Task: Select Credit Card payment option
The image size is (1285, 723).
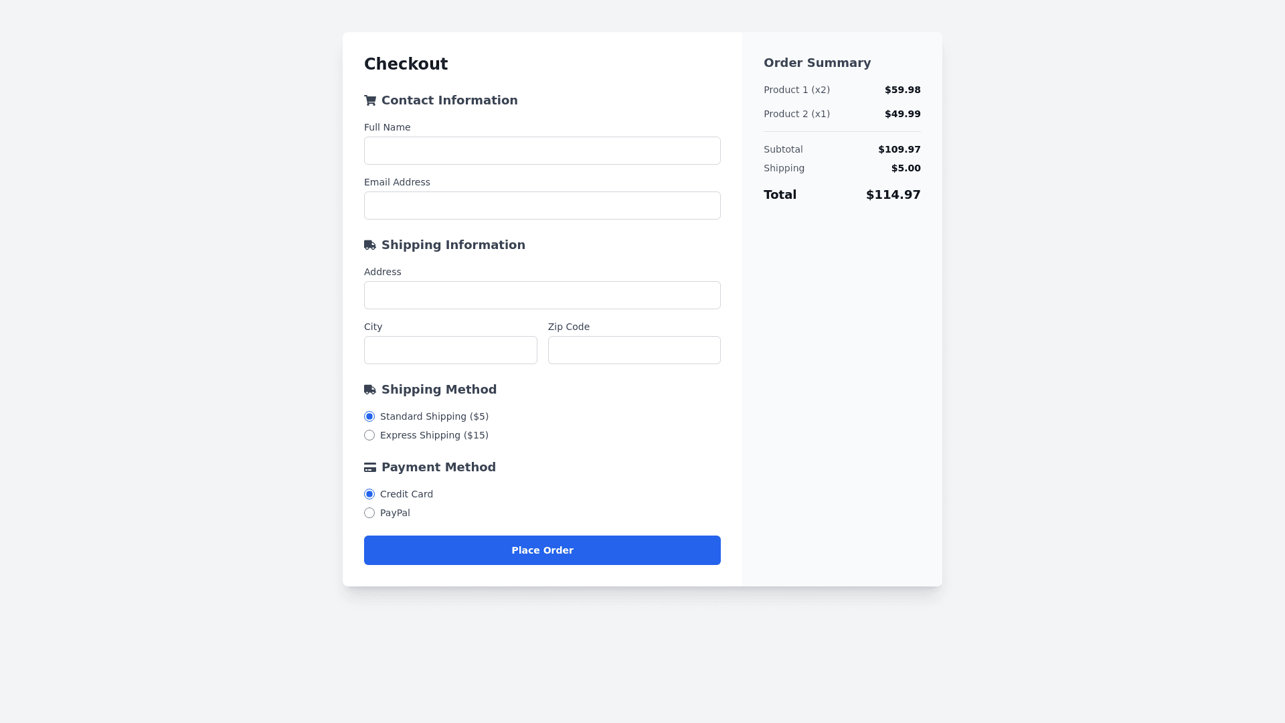Action: coord(369,494)
